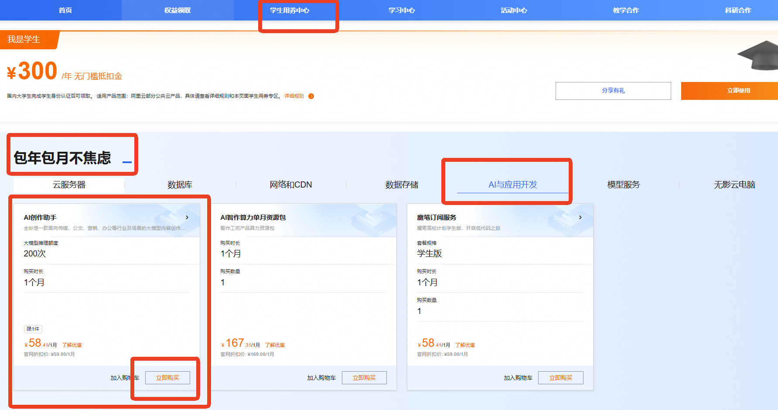Screen dimensions: 778x410
Task: Click 官网折扣价 ¥169.00/1月 text
Action: [x=247, y=354]
